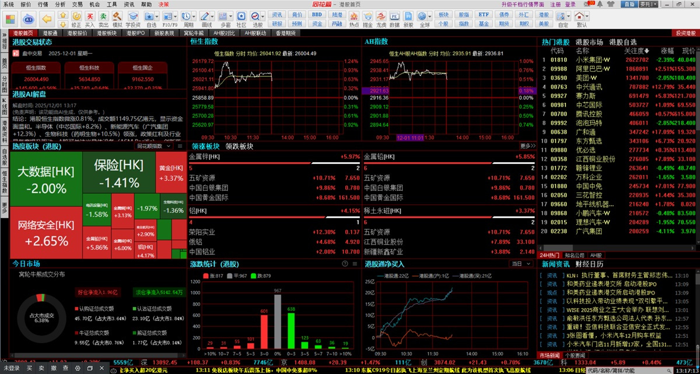Screen dimensions: 700x374
Task: Click the 龙虎 ranking icon
Action: (x=381, y=19)
